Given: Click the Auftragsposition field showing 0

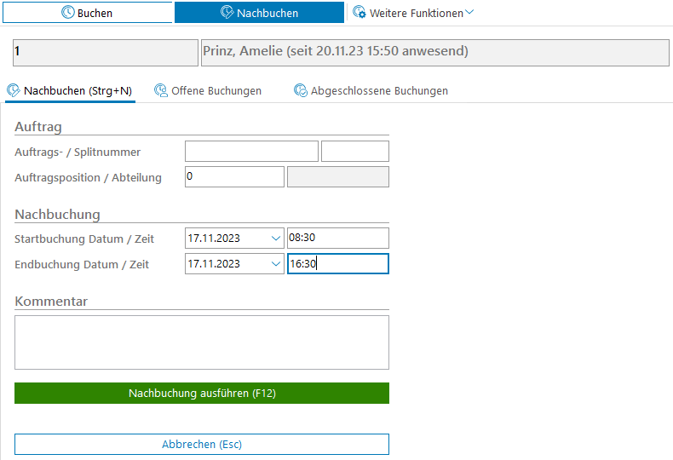Looking at the screenshot, I should click(234, 177).
